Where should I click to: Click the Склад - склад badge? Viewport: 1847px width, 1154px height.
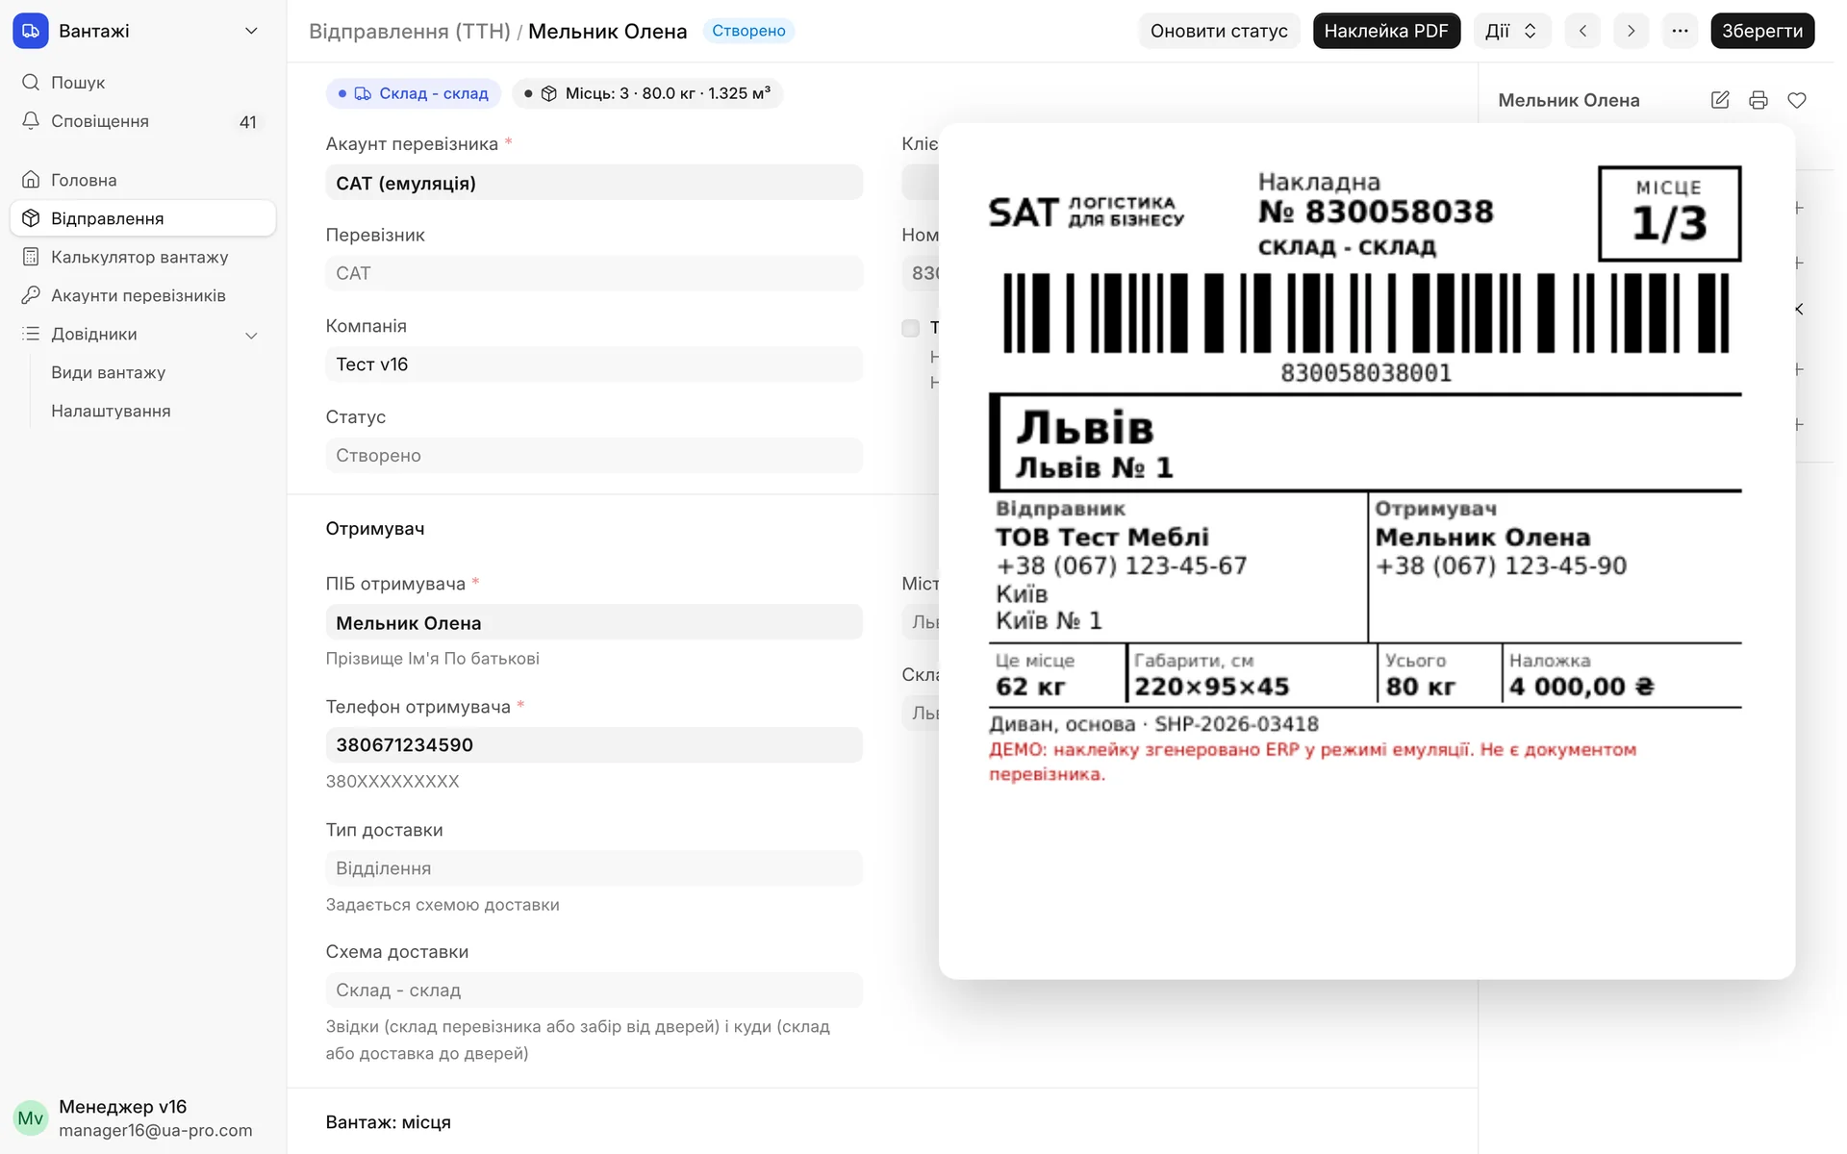point(414,93)
